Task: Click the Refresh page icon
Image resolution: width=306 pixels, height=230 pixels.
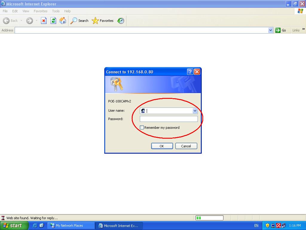Action: tap(53, 21)
